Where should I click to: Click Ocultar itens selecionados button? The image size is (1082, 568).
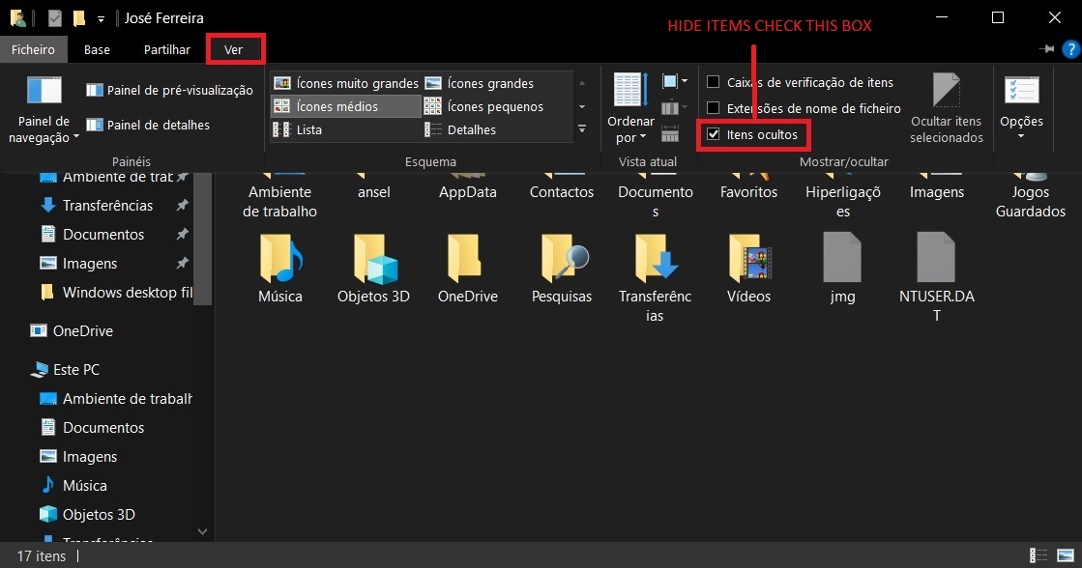(x=946, y=109)
